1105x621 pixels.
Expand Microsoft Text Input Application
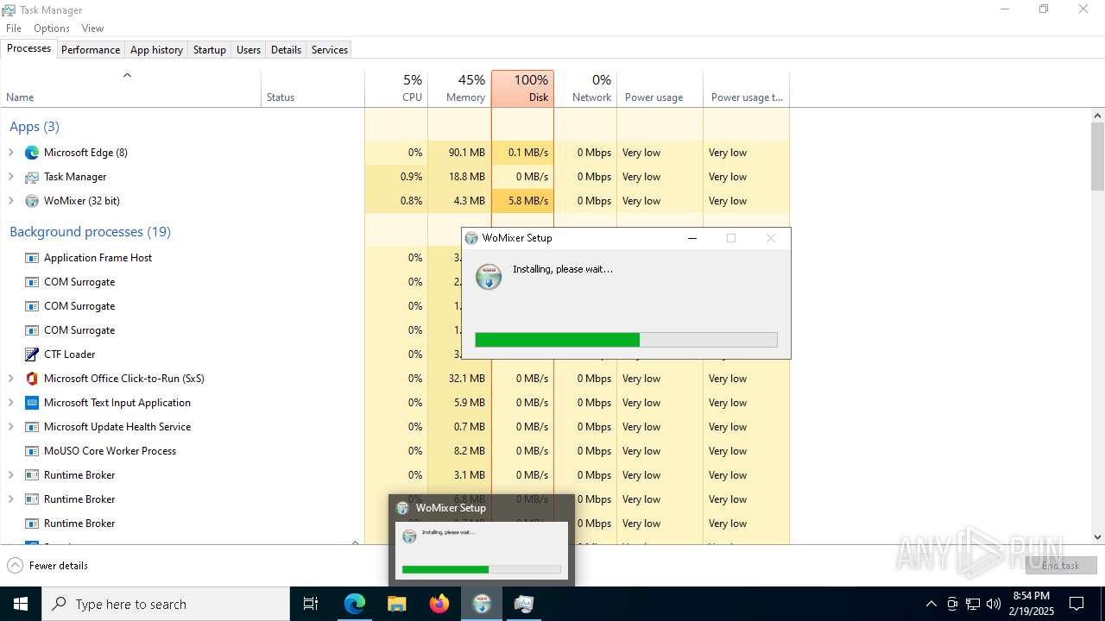click(10, 403)
